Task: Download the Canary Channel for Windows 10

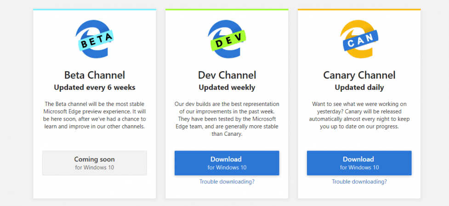Action: pyautogui.click(x=359, y=163)
